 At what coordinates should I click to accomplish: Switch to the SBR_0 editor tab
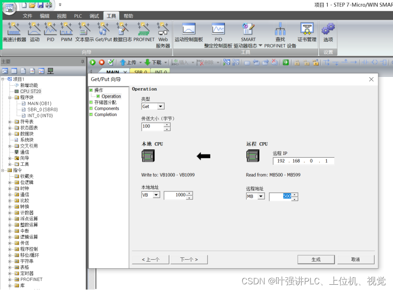140,72
